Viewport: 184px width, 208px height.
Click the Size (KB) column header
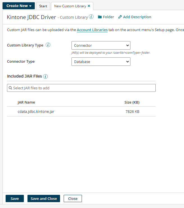[132, 102]
